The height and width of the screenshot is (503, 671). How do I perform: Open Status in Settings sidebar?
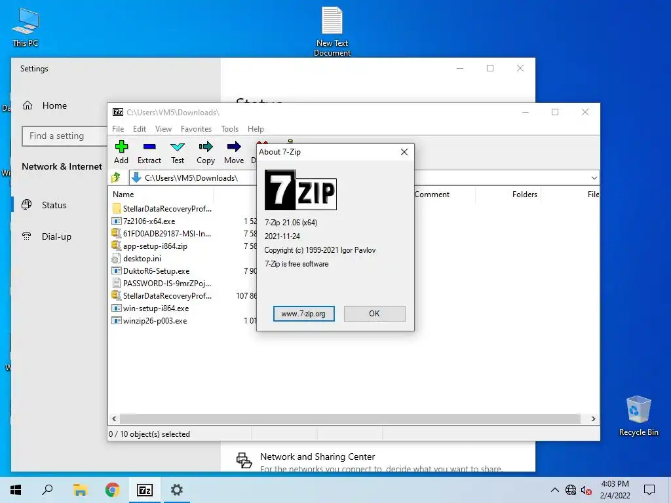click(x=54, y=205)
